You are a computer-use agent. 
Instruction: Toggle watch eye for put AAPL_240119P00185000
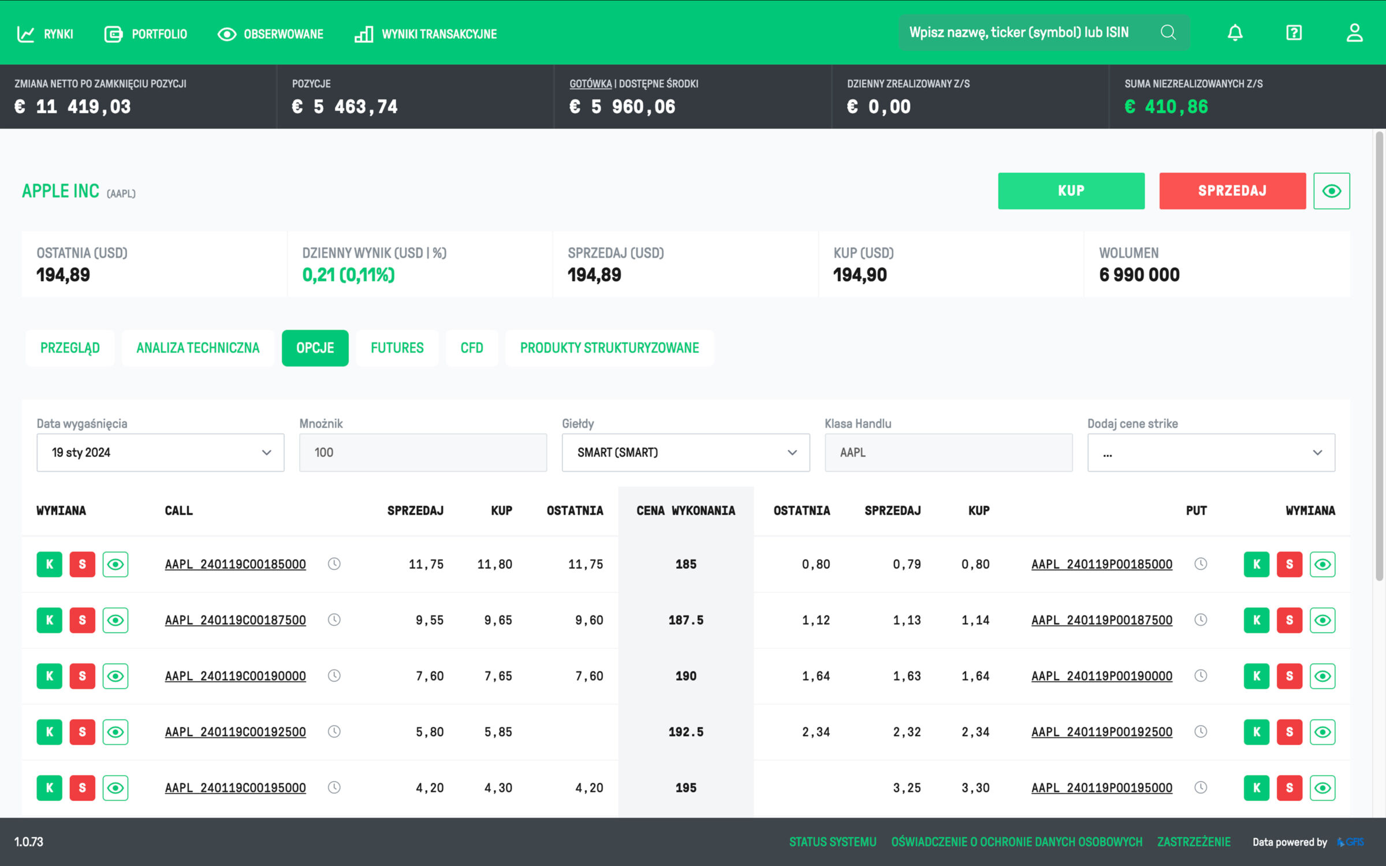(1322, 565)
